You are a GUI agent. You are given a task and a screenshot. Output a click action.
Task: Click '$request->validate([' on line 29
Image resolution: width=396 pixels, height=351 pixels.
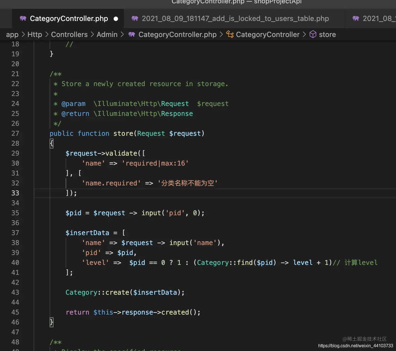coord(105,153)
